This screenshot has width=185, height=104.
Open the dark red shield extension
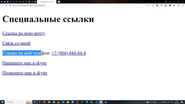(170, 5)
